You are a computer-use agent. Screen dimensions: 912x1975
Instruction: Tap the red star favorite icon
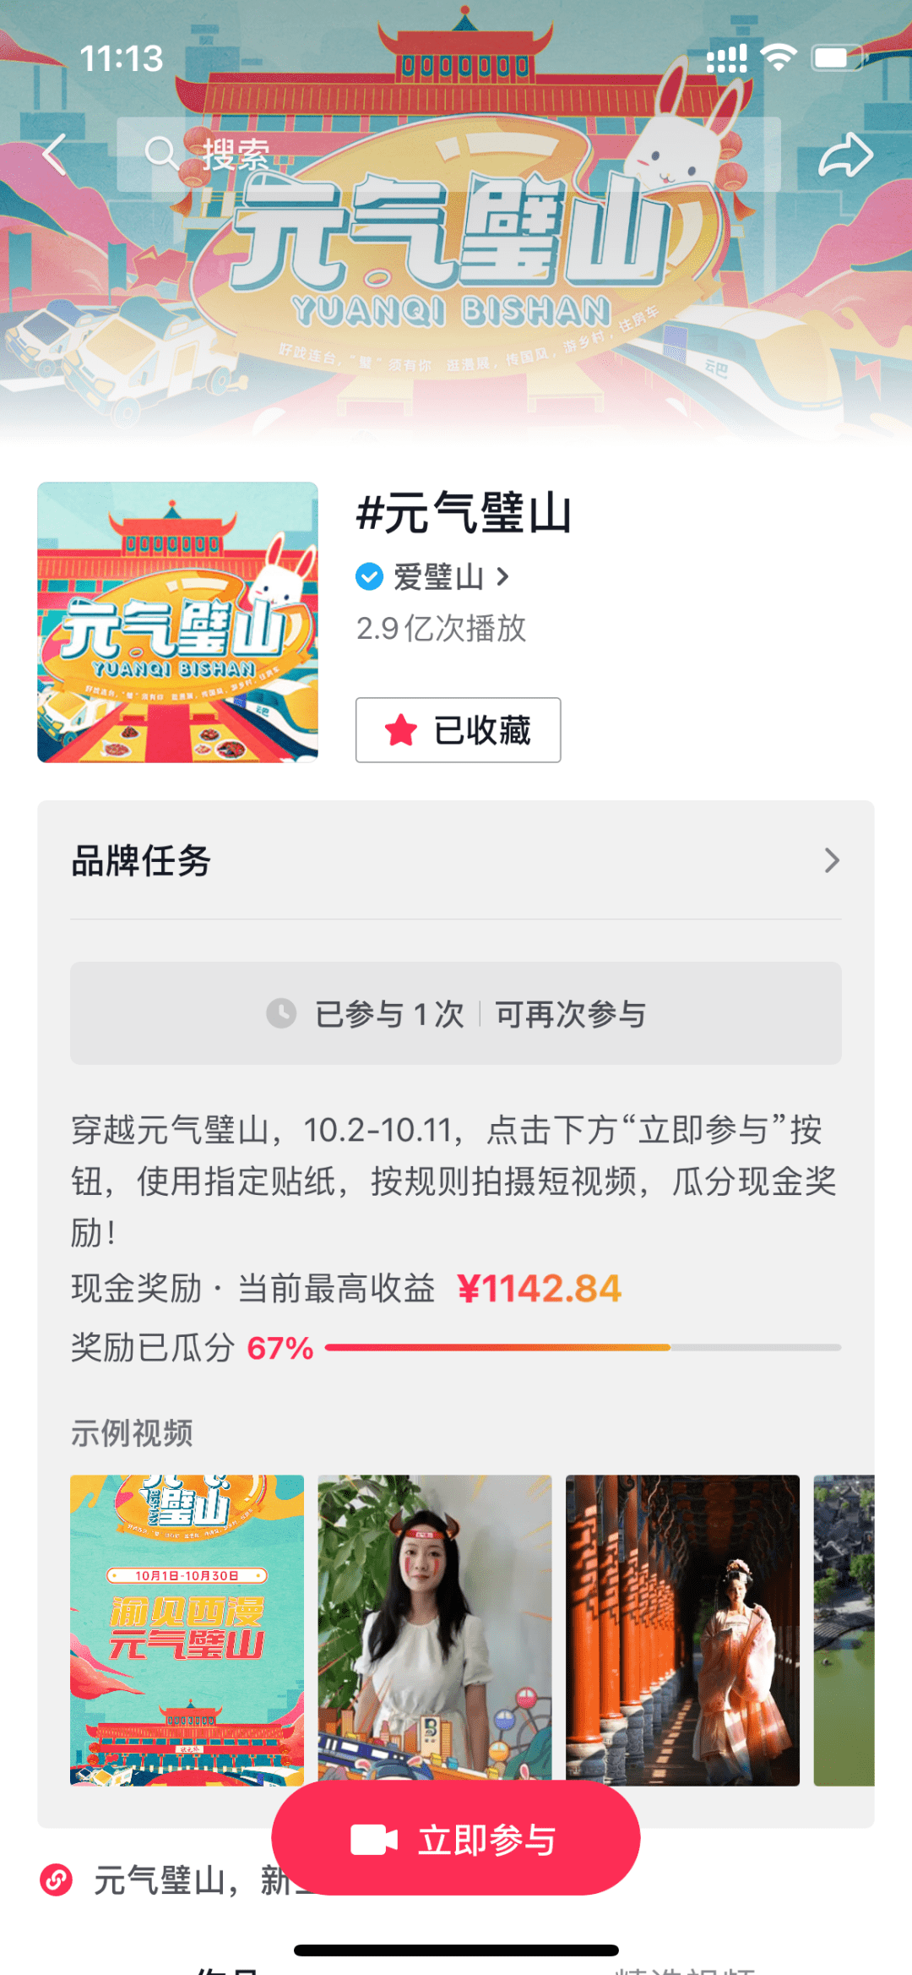401,730
